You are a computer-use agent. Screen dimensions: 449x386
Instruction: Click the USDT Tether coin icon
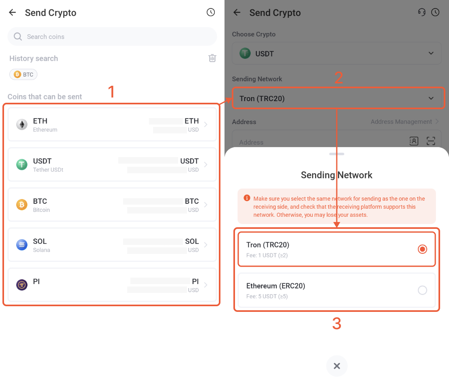coord(21,164)
